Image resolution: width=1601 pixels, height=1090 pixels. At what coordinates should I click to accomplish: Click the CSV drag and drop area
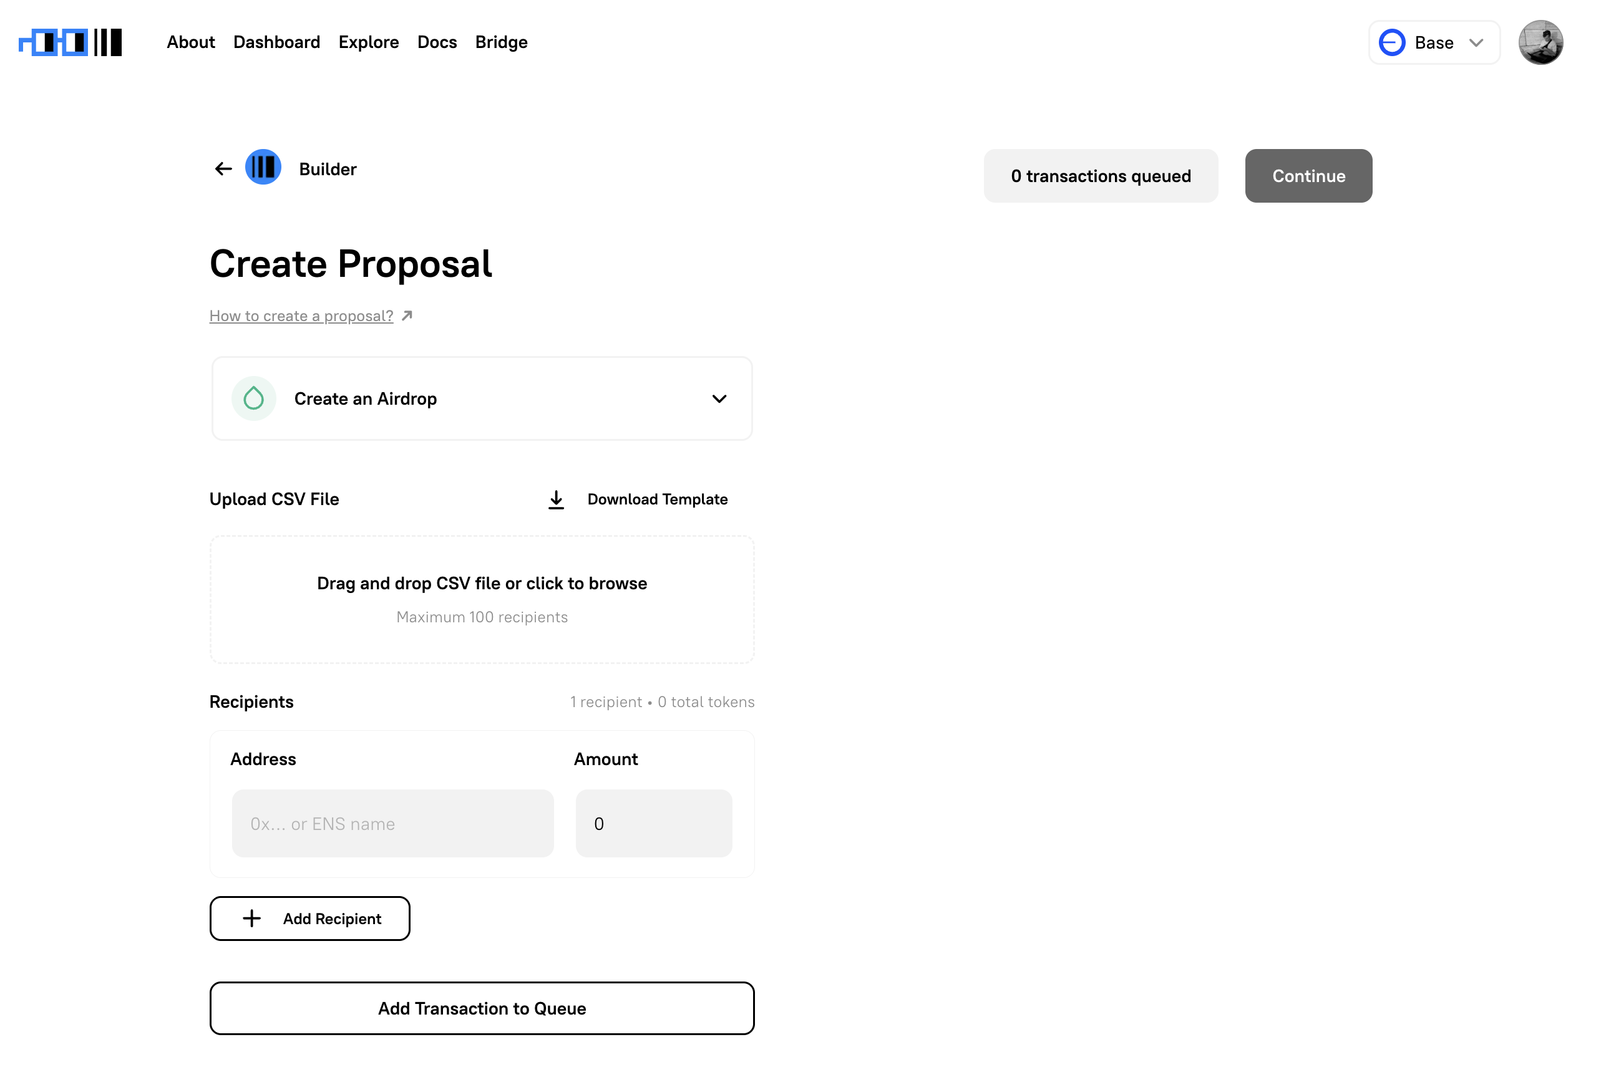click(482, 599)
